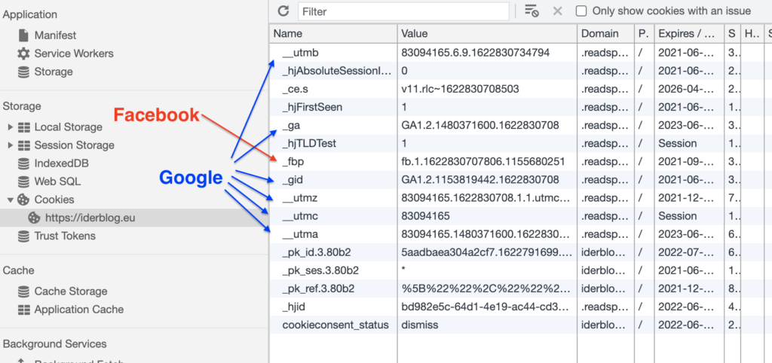The height and width of the screenshot is (363, 772).
Task: Select IndexedDB in the sidebar
Action: [62, 163]
